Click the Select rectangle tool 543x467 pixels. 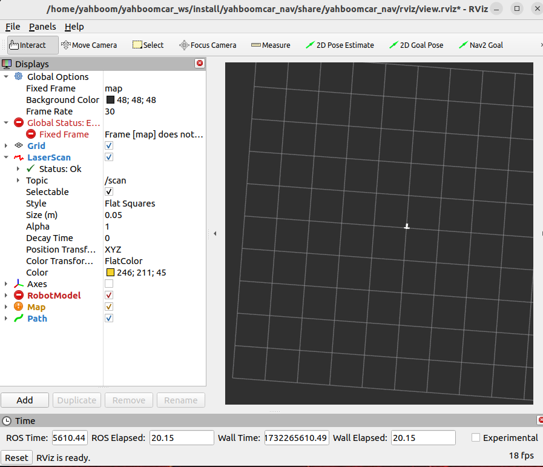coord(148,45)
